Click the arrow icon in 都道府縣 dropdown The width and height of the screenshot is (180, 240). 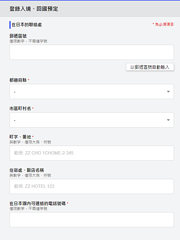point(168,92)
